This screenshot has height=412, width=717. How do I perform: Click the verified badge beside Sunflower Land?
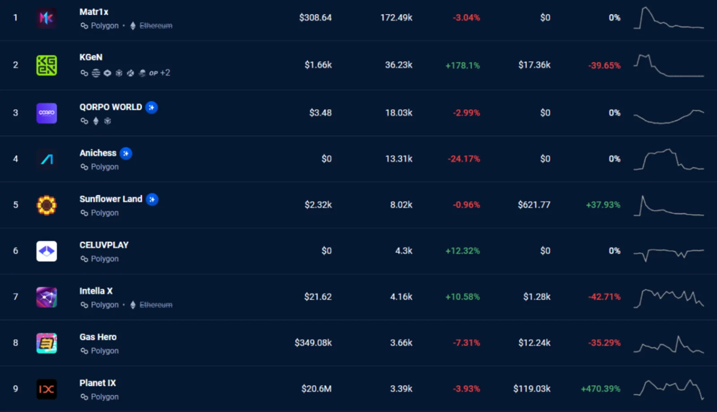tap(152, 199)
